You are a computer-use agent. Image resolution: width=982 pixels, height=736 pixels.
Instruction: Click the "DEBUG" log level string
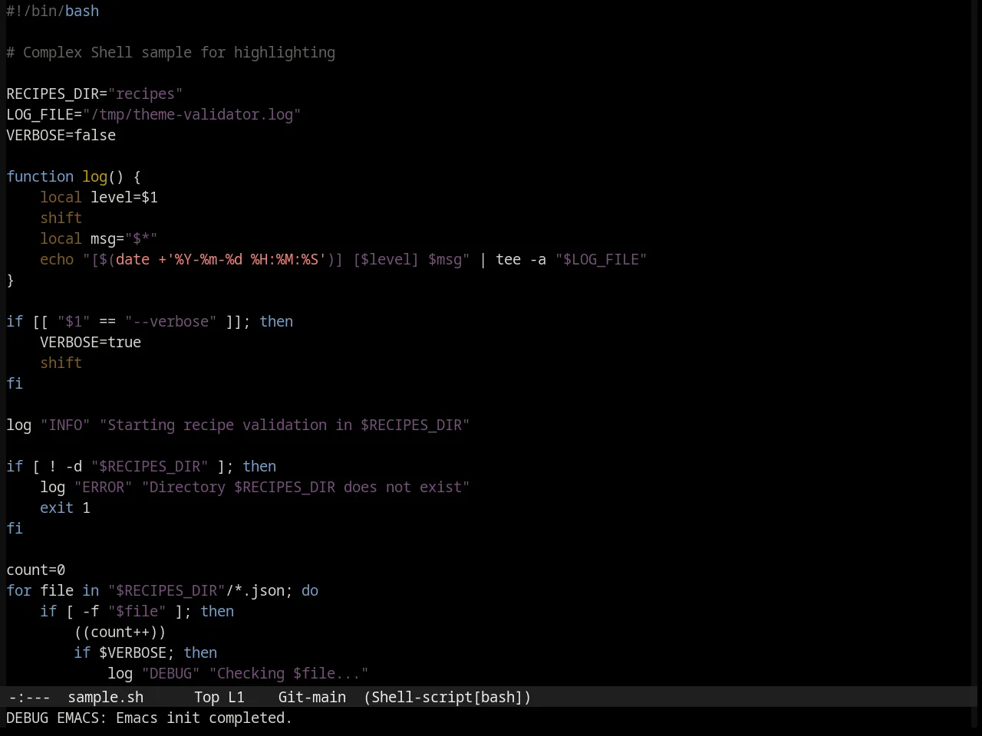pyautogui.click(x=170, y=673)
